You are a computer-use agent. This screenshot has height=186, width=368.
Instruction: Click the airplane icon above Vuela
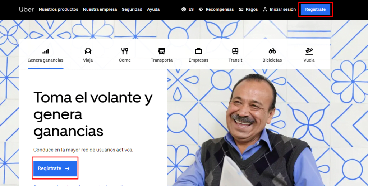[309, 51]
